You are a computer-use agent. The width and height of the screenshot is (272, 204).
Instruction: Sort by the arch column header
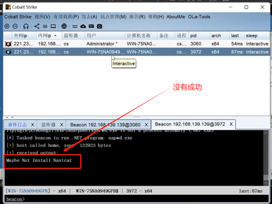[x=220, y=36]
